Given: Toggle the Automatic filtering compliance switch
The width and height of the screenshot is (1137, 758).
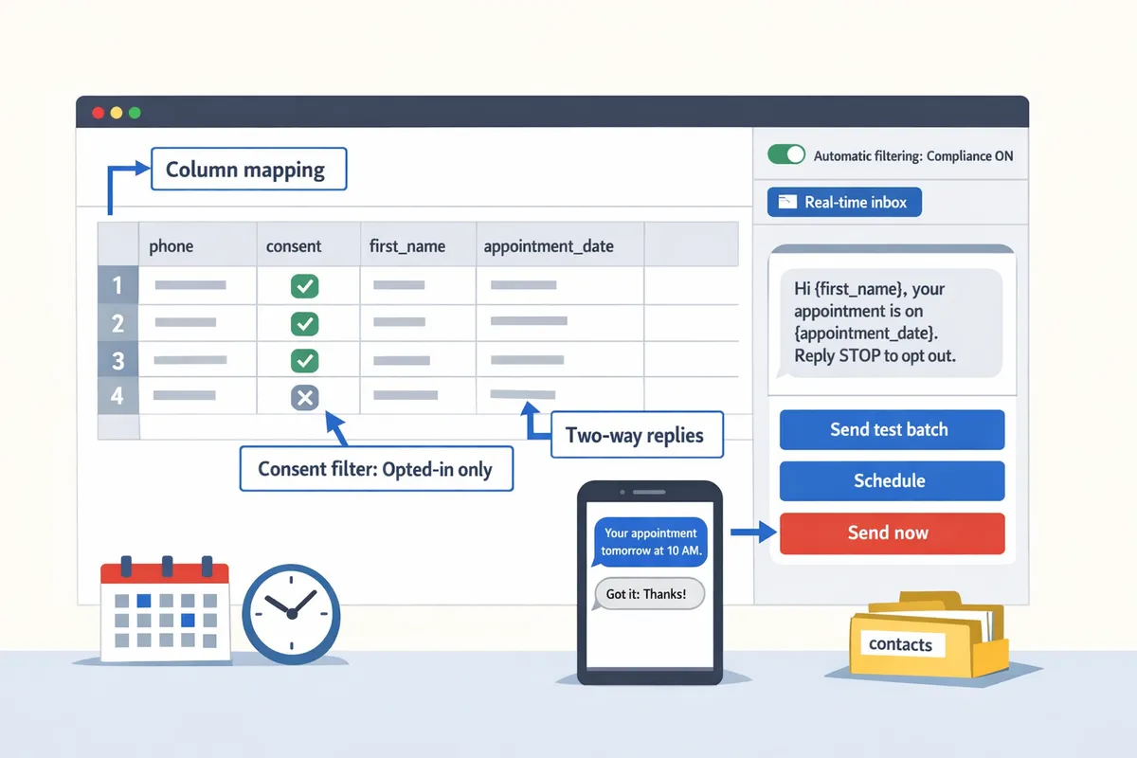Looking at the screenshot, I should (785, 154).
